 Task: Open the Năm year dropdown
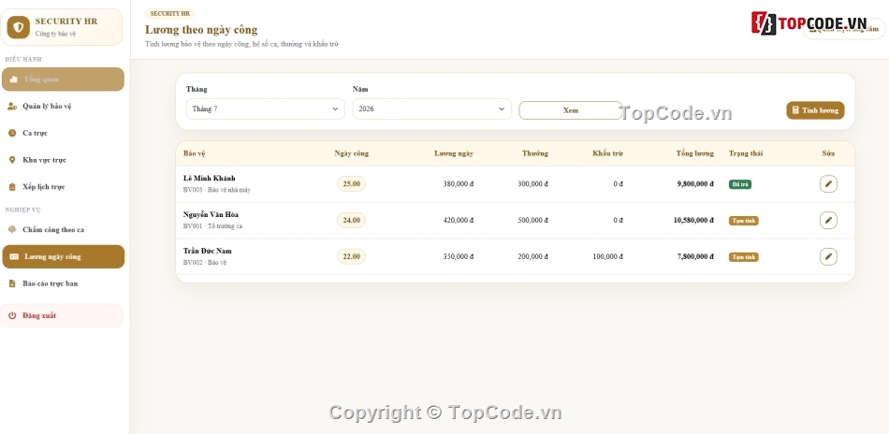(x=432, y=108)
